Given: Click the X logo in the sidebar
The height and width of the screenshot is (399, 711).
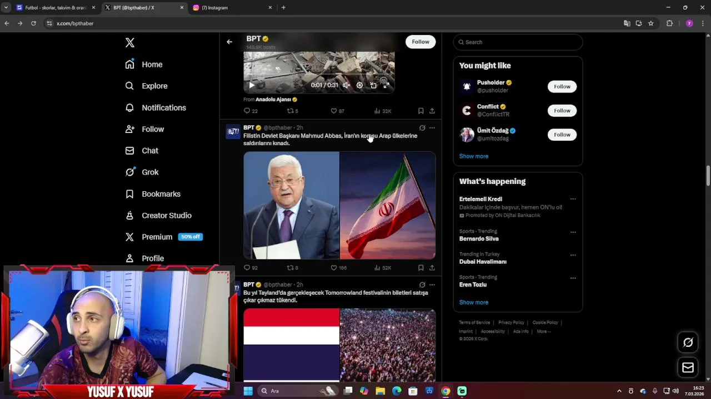Looking at the screenshot, I should [129, 43].
